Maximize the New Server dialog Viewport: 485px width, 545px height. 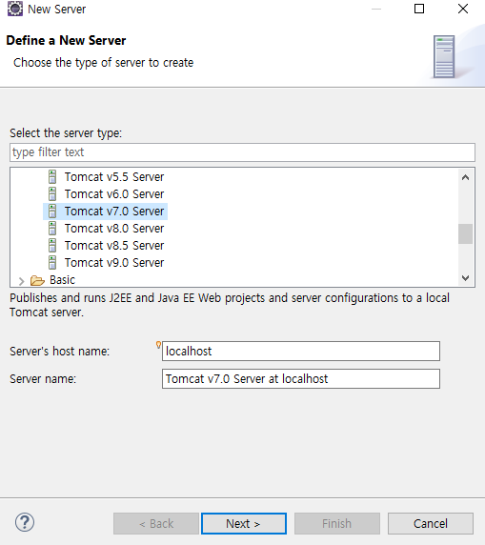click(419, 9)
